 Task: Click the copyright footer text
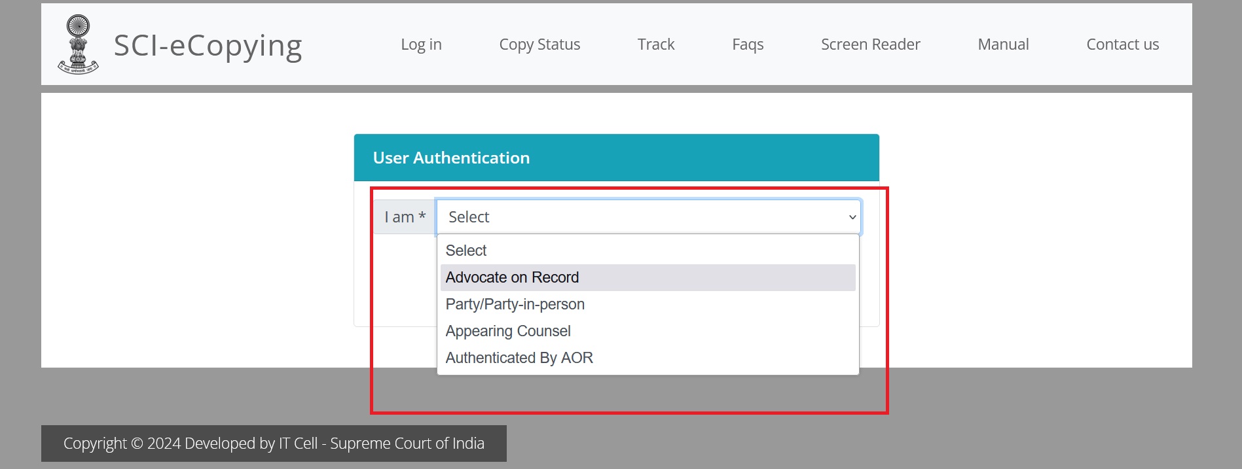coord(274,443)
